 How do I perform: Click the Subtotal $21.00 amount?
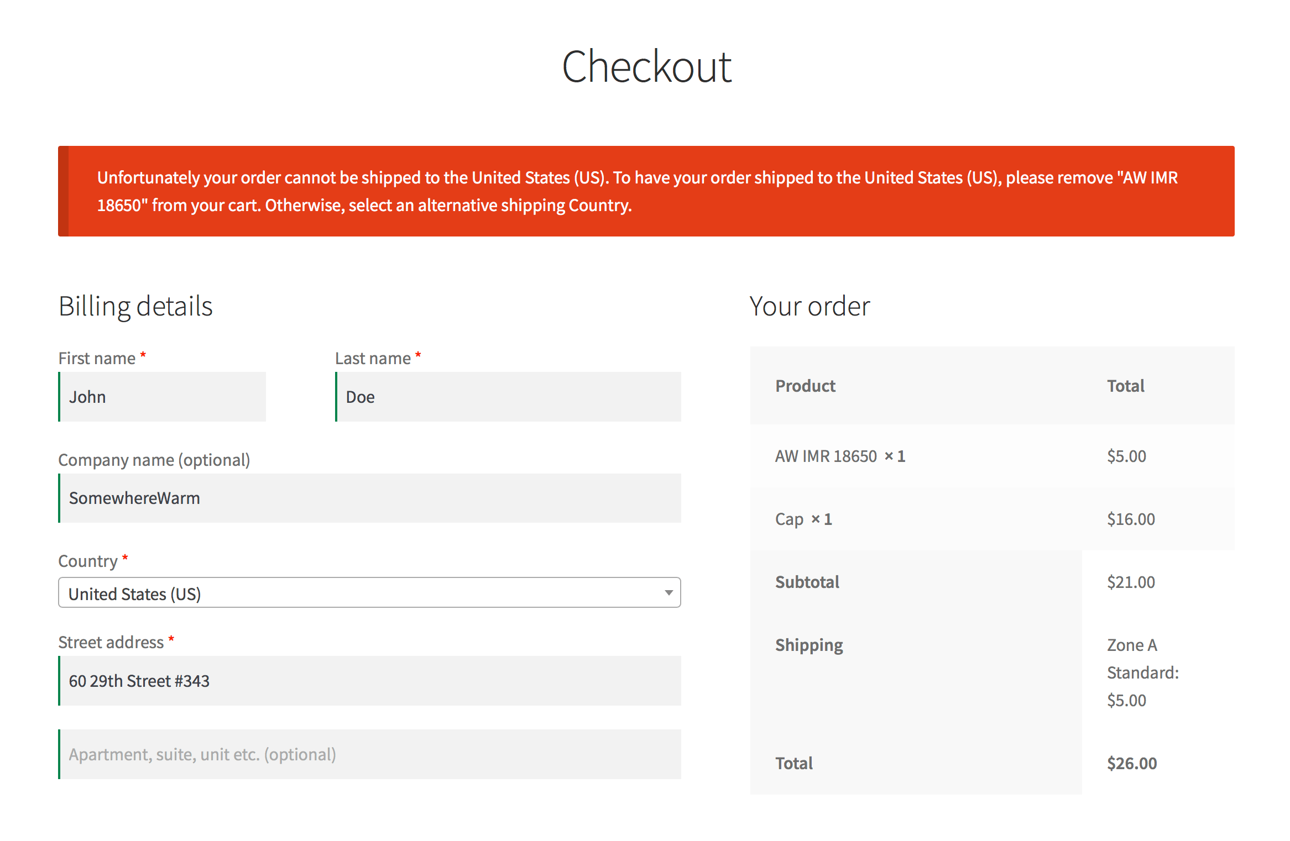pos(1130,582)
